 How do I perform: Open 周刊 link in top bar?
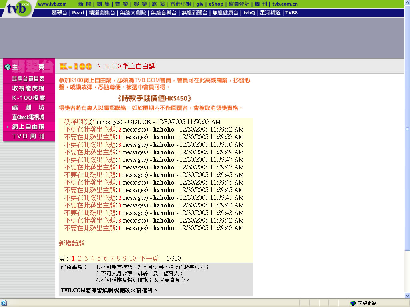(x=261, y=4)
